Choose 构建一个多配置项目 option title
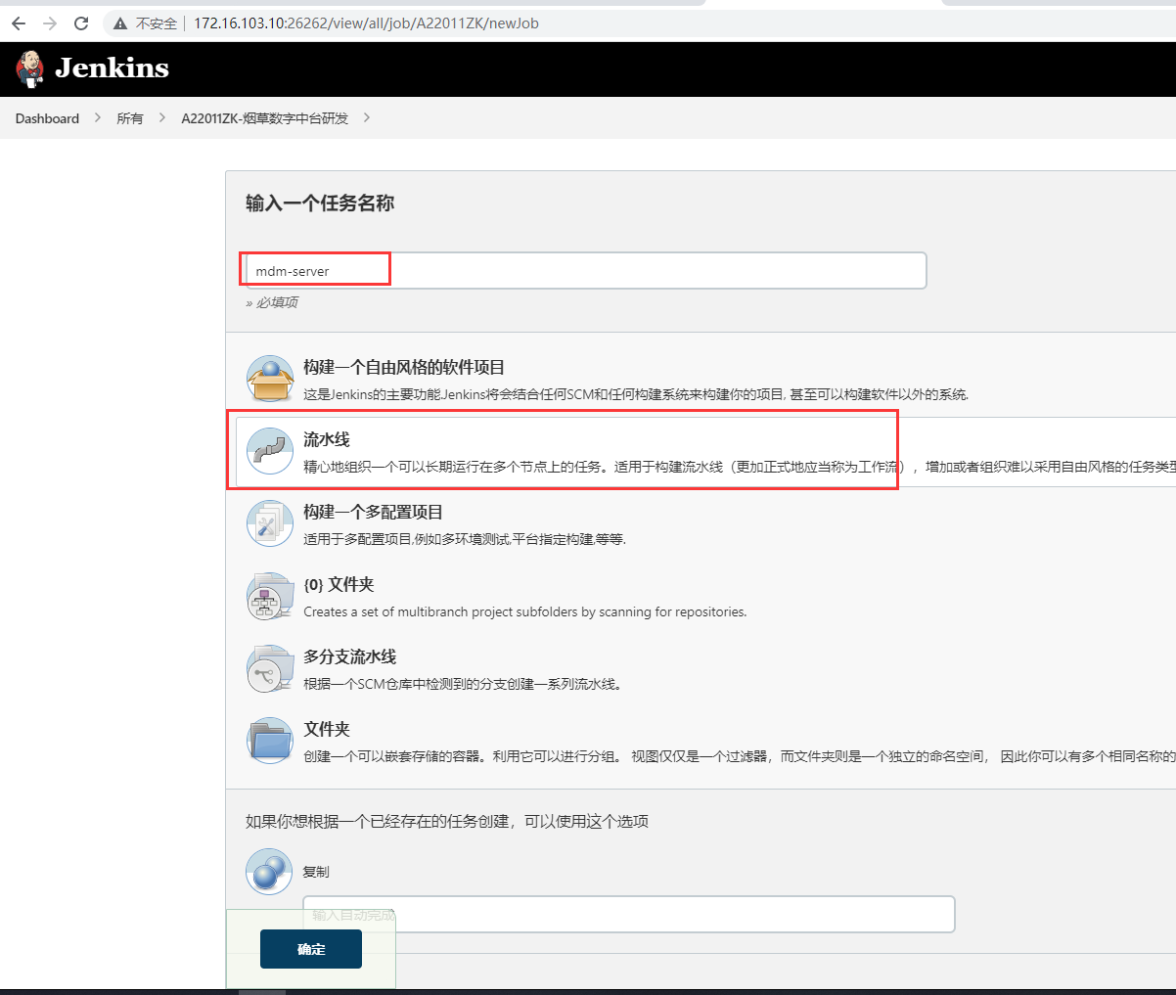 coord(374,513)
